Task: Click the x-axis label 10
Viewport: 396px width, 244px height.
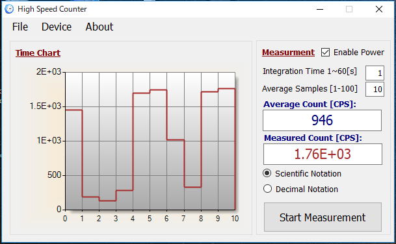Action: click(x=235, y=219)
